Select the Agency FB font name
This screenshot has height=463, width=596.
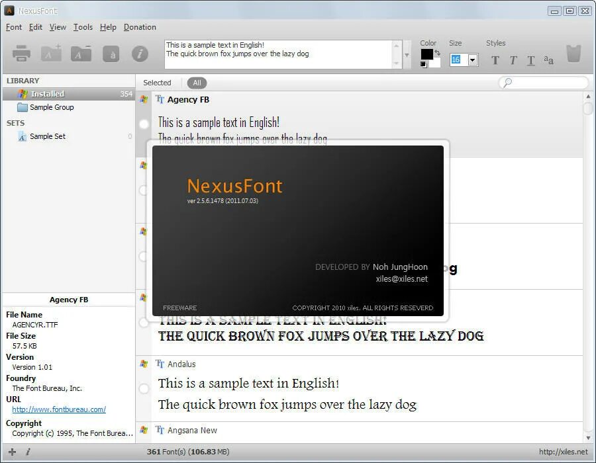(x=188, y=99)
